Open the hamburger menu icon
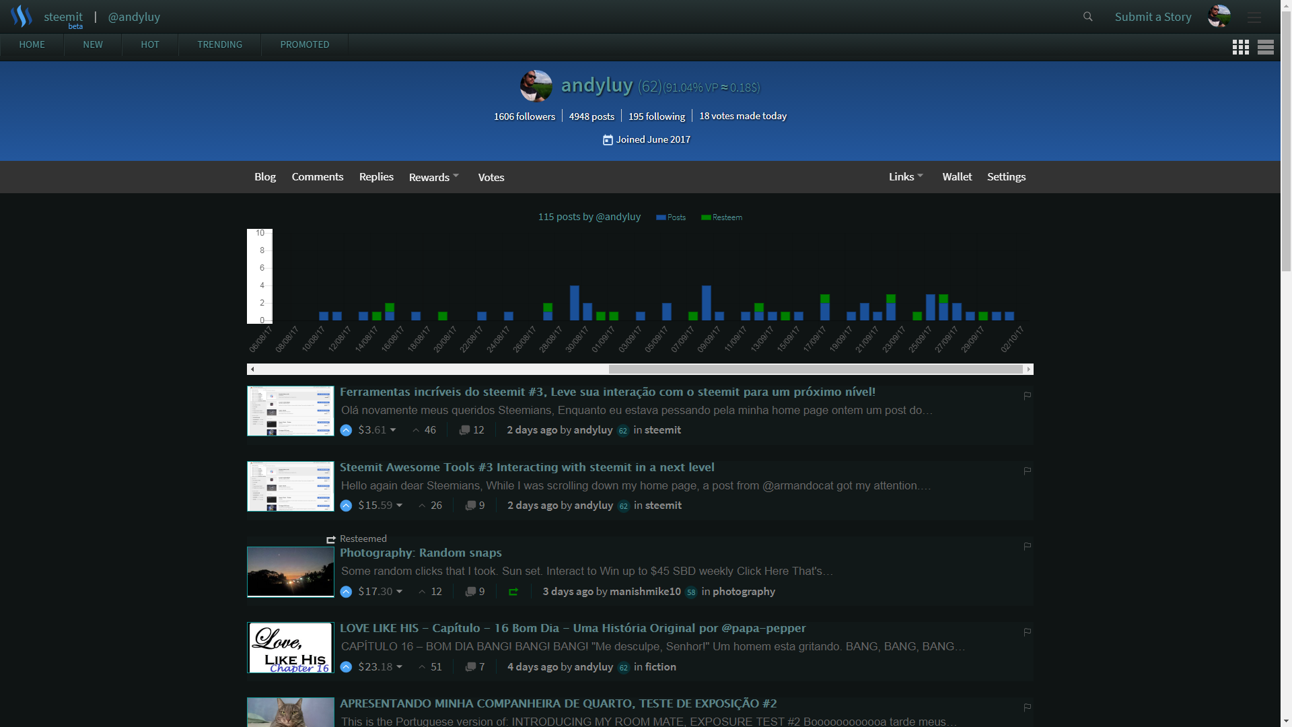Image resolution: width=1292 pixels, height=727 pixels. (1254, 18)
